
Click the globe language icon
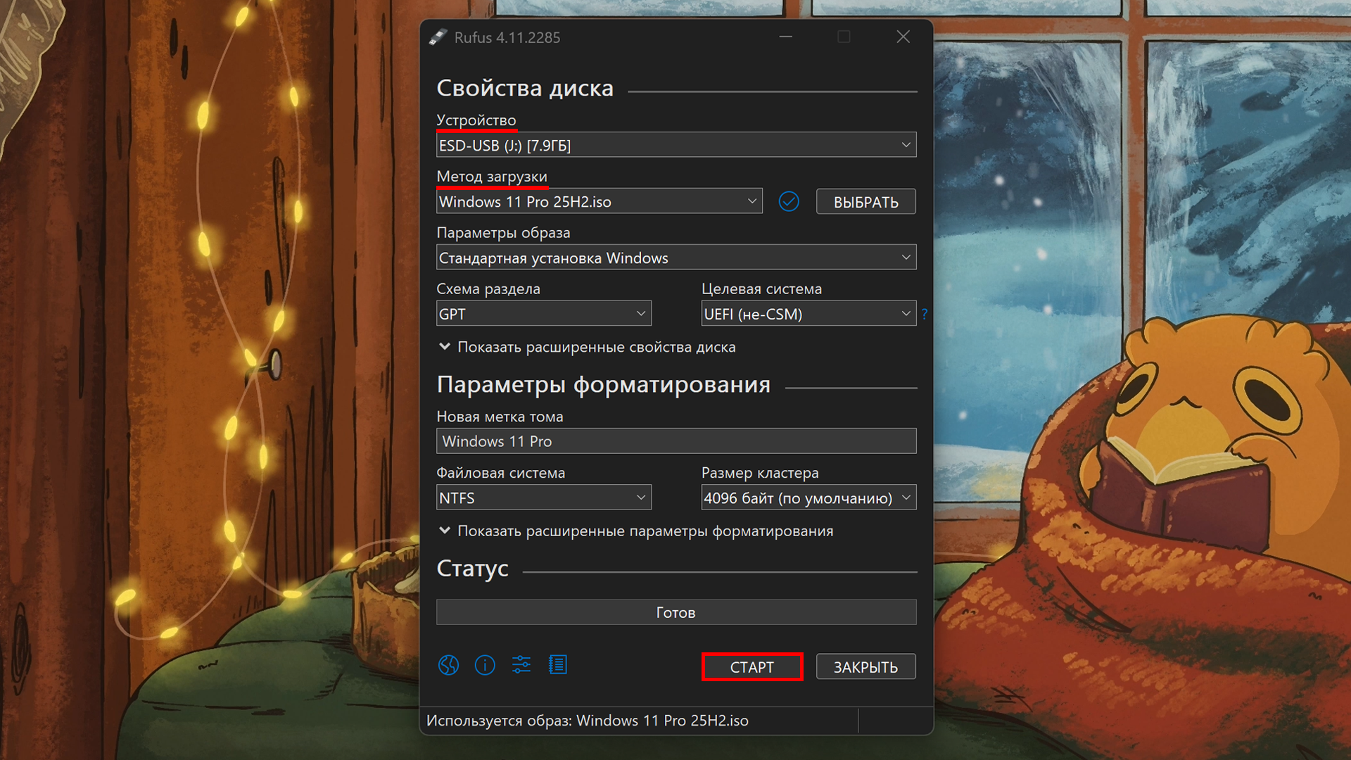click(x=448, y=665)
